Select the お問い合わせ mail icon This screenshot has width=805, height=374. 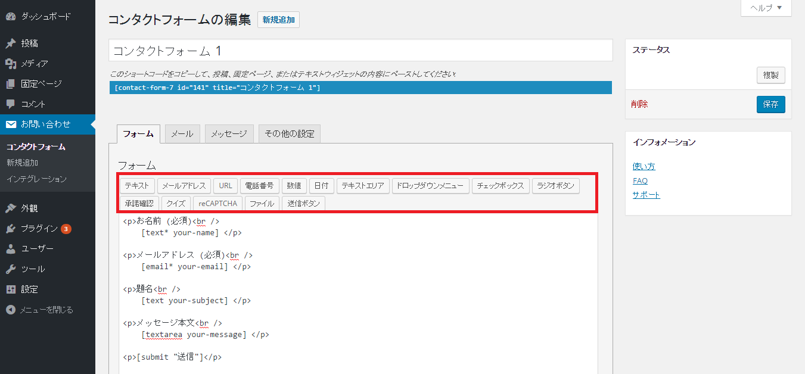pos(10,124)
